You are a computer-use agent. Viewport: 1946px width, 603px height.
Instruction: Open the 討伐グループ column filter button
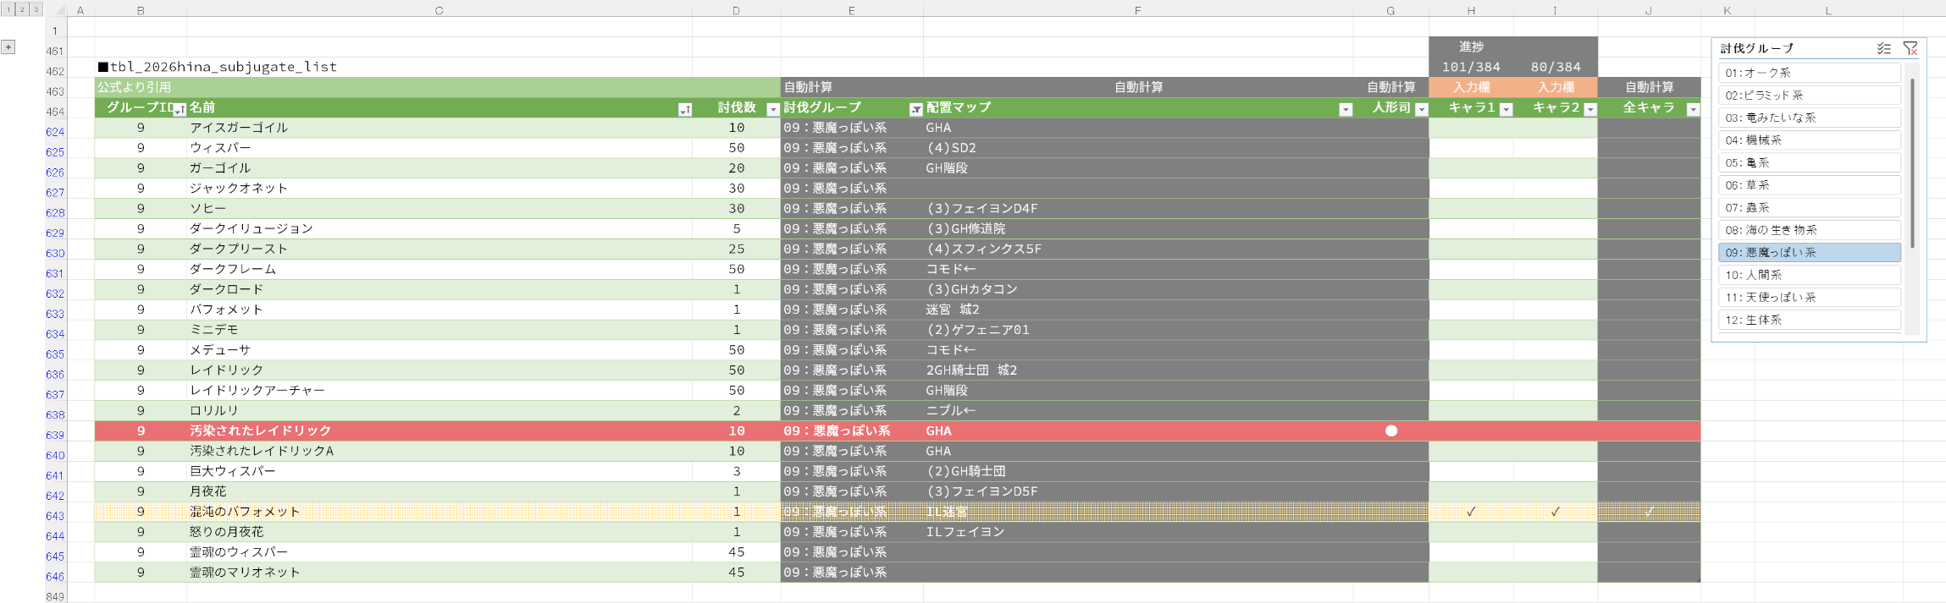pyautogui.click(x=915, y=109)
